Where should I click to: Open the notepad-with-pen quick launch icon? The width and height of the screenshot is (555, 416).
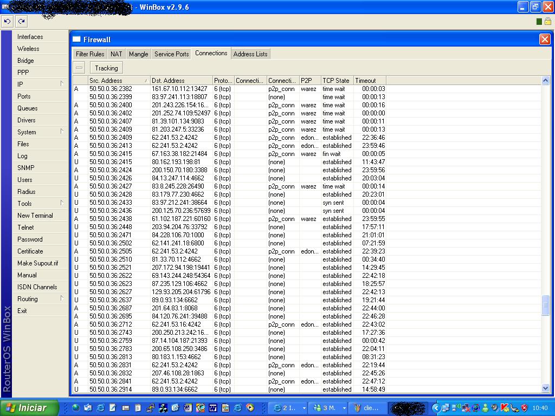113,408
